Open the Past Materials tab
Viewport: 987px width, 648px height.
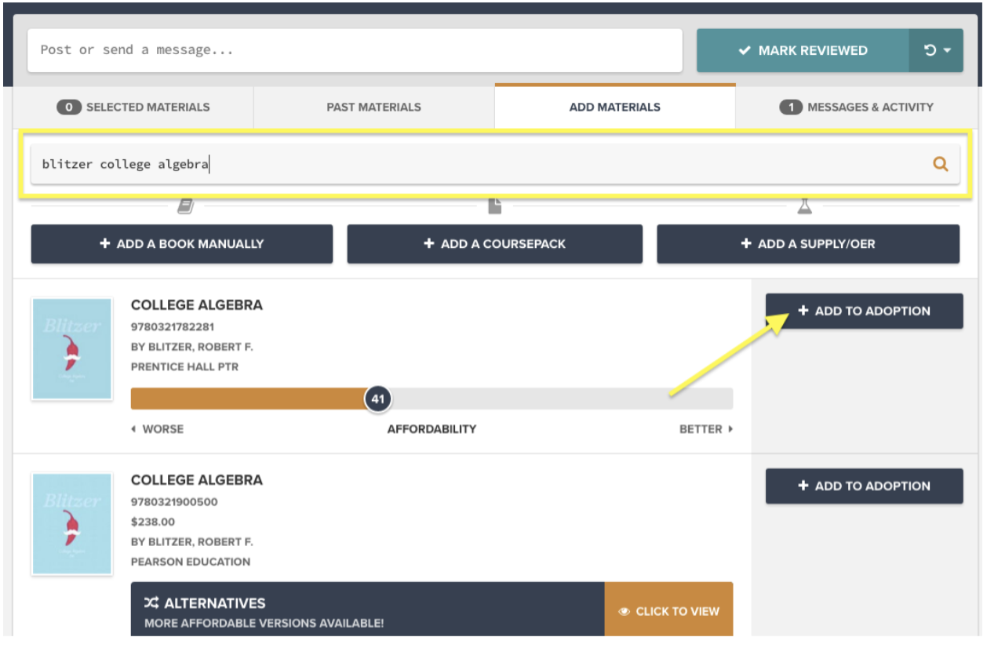[x=373, y=107]
